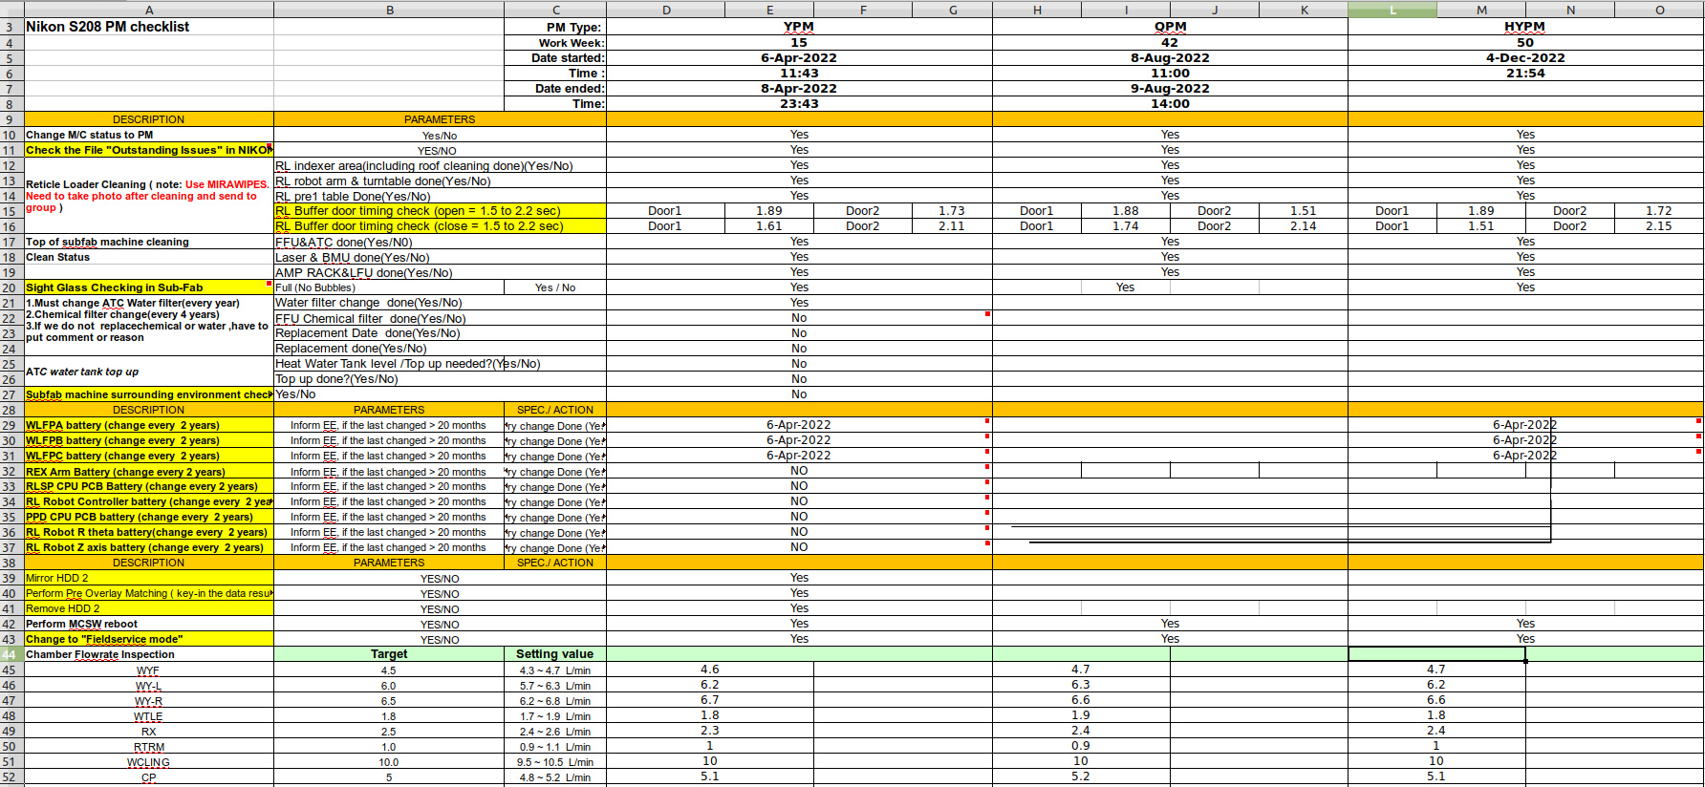The image size is (1705, 787).
Task: Select the door timing value 1.88
Action: coord(1126,211)
